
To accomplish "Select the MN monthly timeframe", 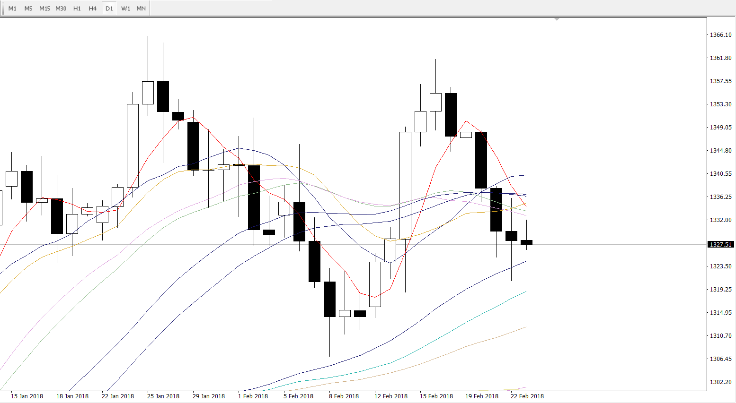I will [x=141, y=9].
